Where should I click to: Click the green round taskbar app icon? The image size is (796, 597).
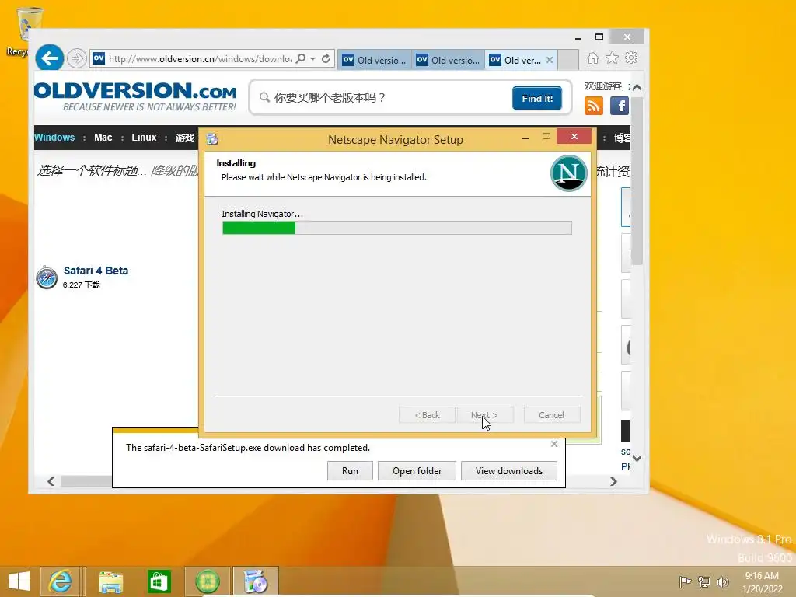[x=208, y=581]
